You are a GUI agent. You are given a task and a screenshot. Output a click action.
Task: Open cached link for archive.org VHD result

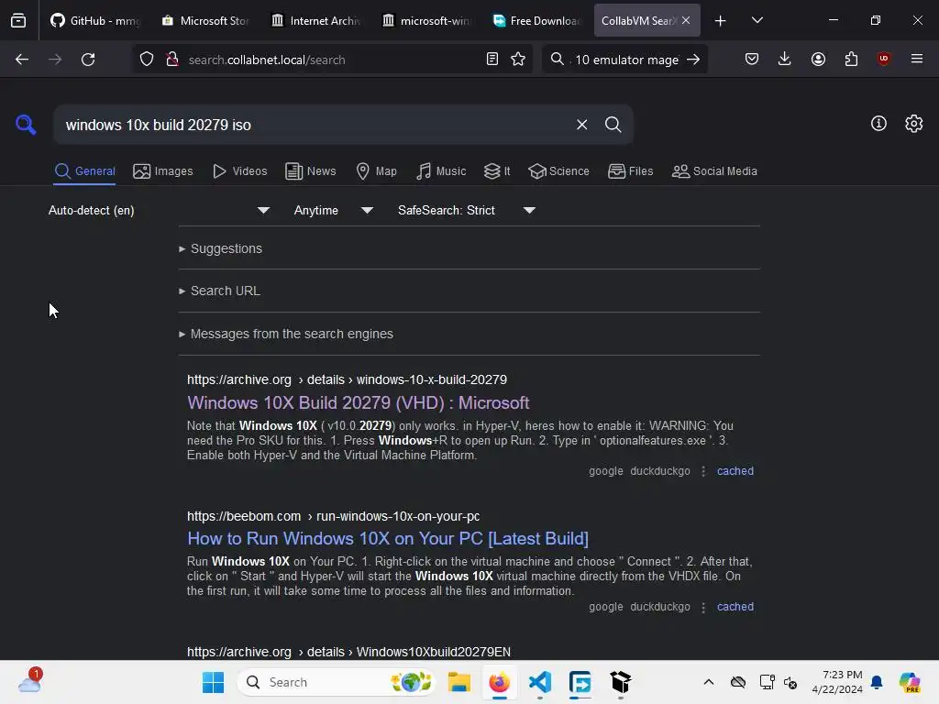point(735,471)
